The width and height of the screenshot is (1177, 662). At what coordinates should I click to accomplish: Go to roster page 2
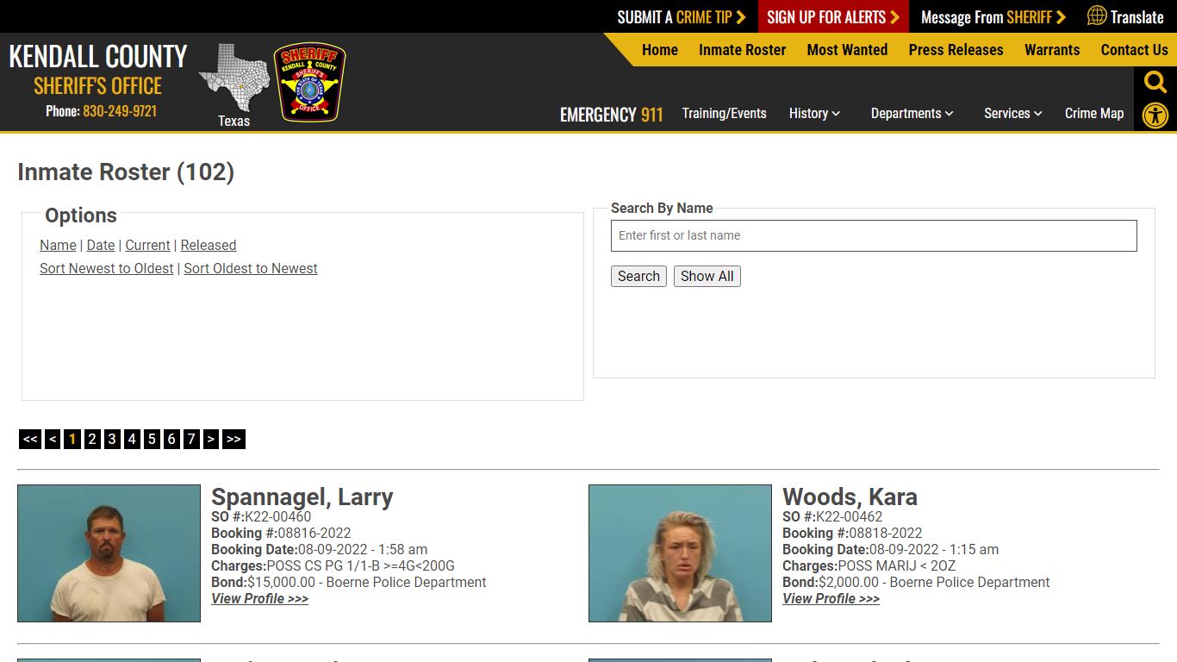[x=92, y=439]
